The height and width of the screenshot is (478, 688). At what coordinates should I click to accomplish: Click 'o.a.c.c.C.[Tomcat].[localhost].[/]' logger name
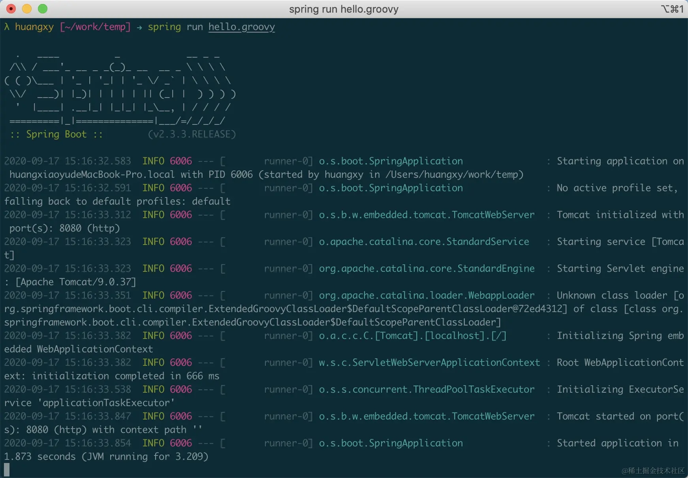pyautogui.click(x=413, y=336)
